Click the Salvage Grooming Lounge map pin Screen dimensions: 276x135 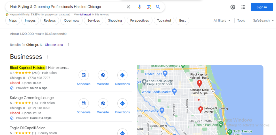201,109
